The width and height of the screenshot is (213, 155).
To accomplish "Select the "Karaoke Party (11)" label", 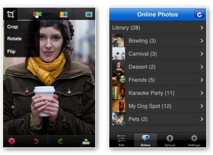I will coord(151,93).
